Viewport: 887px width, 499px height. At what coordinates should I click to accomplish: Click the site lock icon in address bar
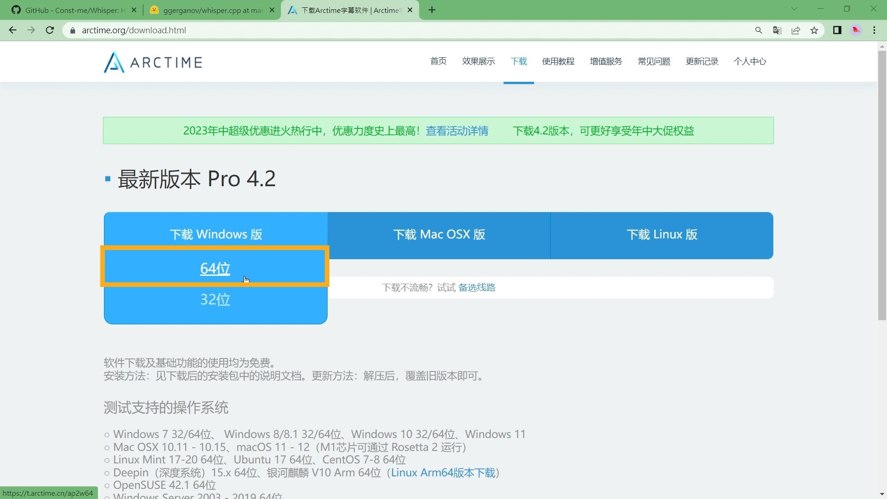tap(73, 30)
